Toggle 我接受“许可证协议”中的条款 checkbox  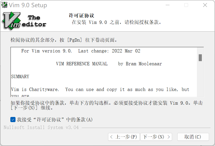point(13,120)
